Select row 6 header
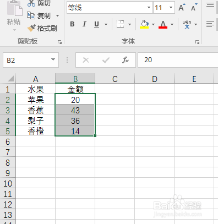Viewport: 218px width, 224px height. tap(8, 141)
